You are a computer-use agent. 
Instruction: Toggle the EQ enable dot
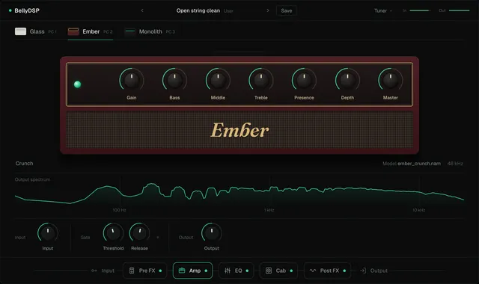click(x=247, y=271)
